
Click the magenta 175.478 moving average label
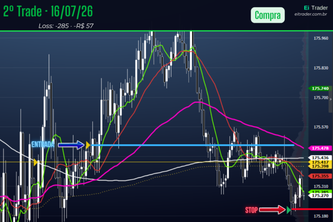[320, 148]
